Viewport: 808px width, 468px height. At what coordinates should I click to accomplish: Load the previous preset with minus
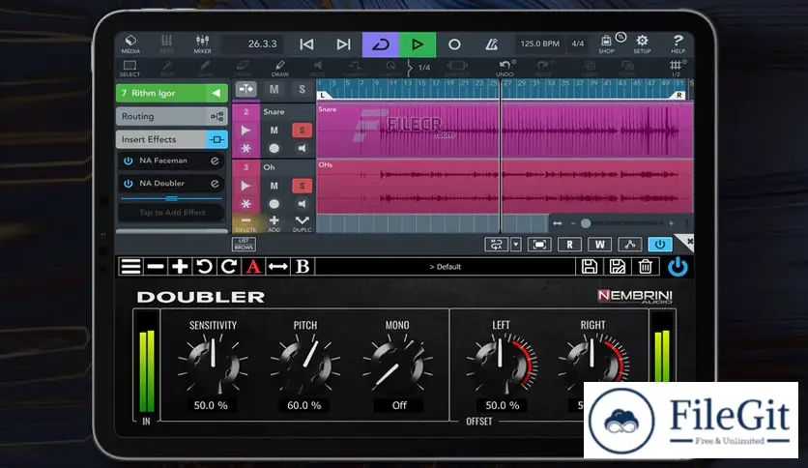tap(155, 267)
